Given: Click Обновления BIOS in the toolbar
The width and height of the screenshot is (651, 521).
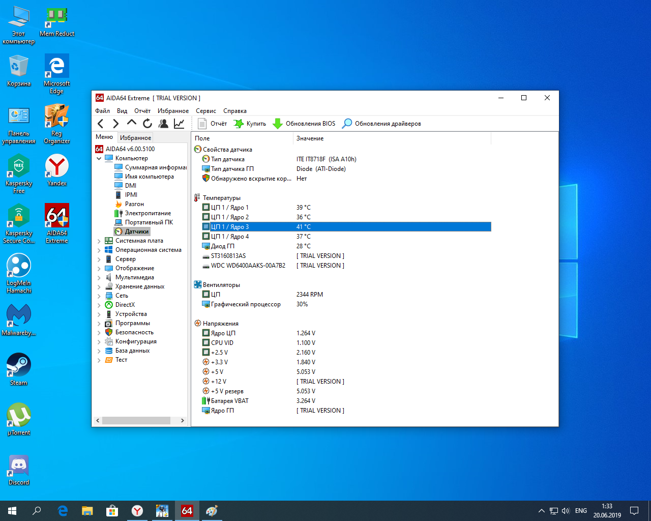Looking at the screenshot, I should click(304, 124).
